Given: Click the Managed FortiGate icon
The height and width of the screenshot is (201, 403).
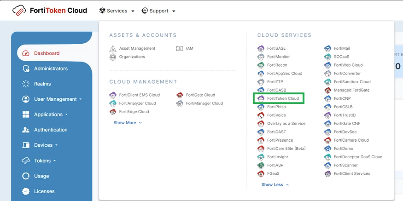Looking at the screenshot, I should tap(327, 90).
